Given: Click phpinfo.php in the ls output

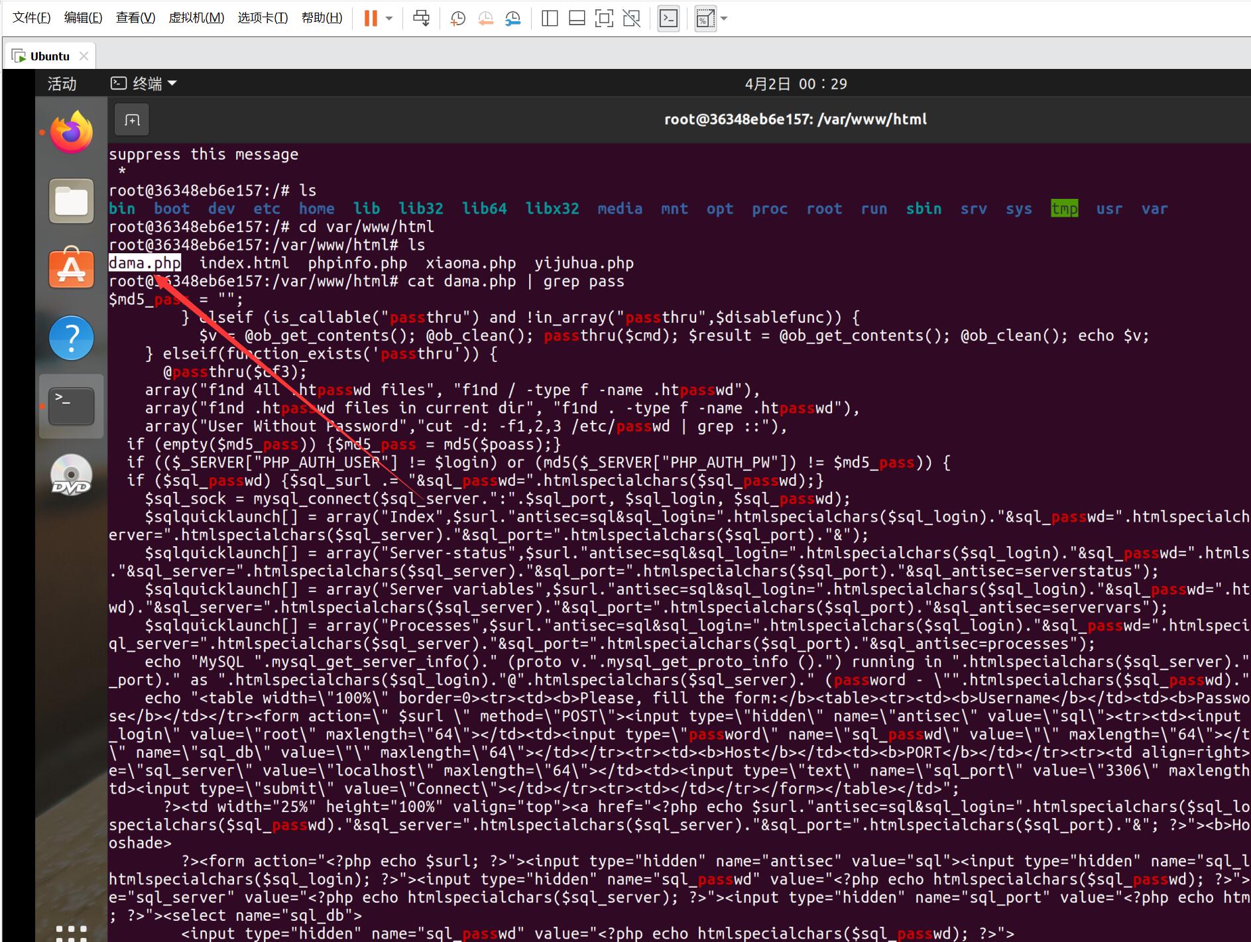Looking at the screenshot, I should [357, 263].
